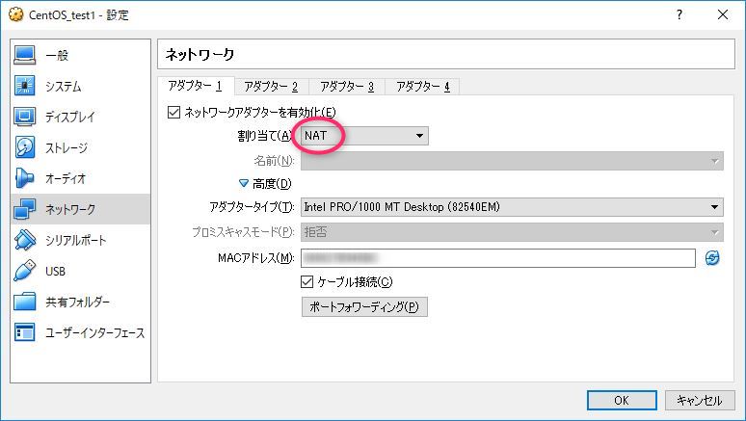Click the MACアドレス input field

pyautogui.click(x=498, y=258)
